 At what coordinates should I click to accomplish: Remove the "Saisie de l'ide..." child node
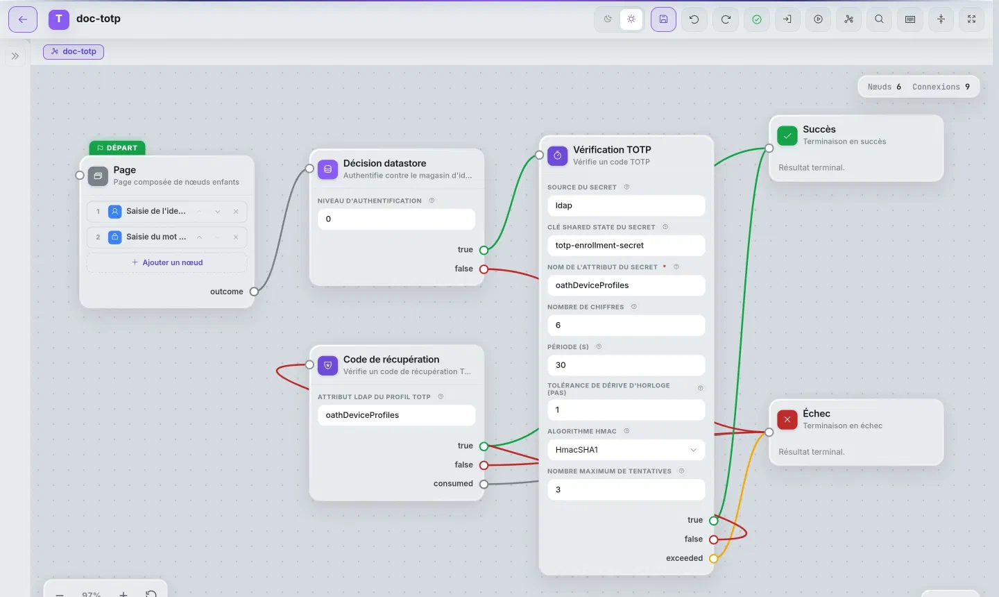pyautogui.click(x=236, y=212)
